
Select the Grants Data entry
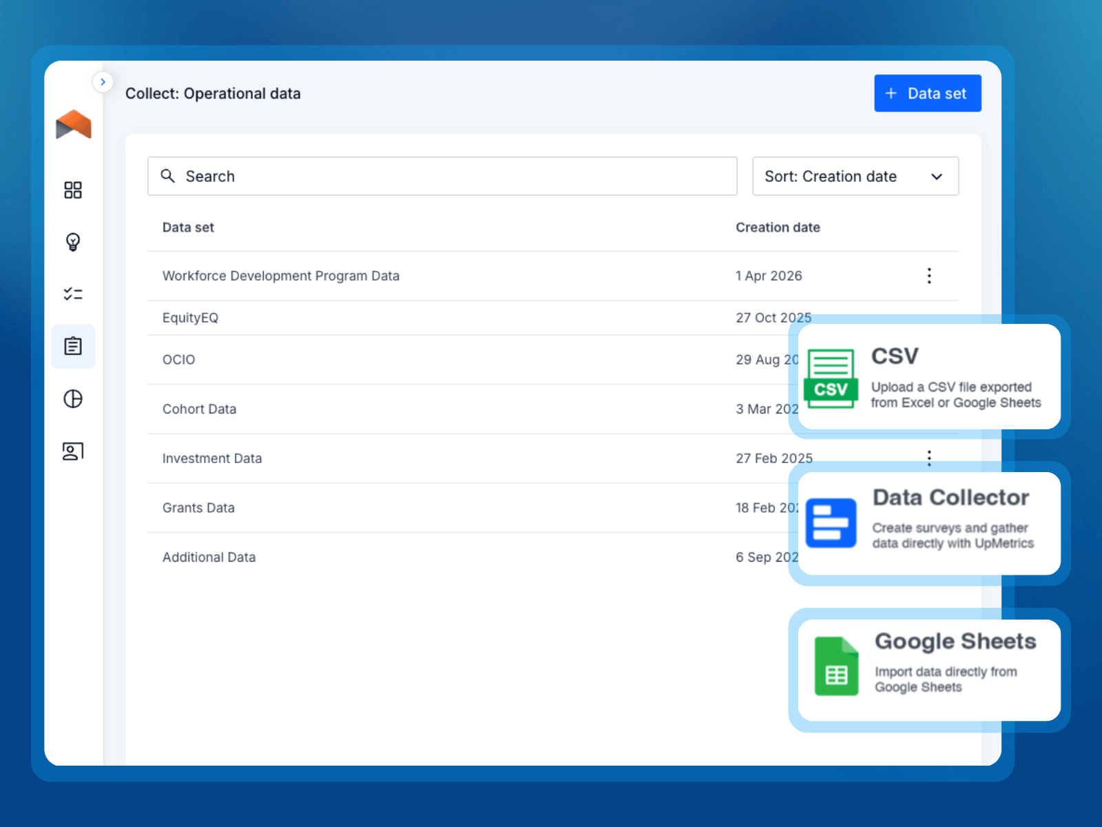tap(198, 508)
